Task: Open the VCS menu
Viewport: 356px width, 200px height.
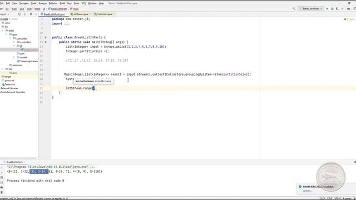Action: click(x=83, y=3)
